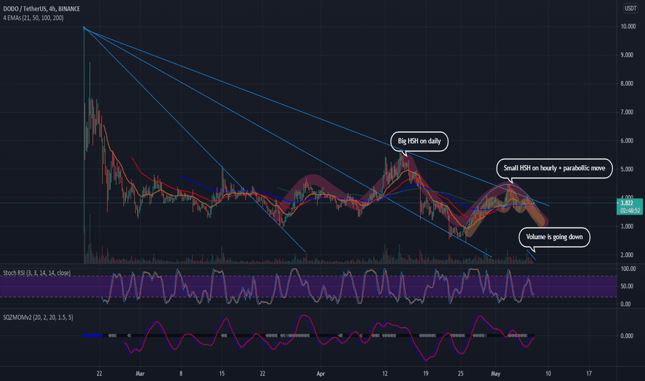Click the 3.000 price axis label

[627, 227]
